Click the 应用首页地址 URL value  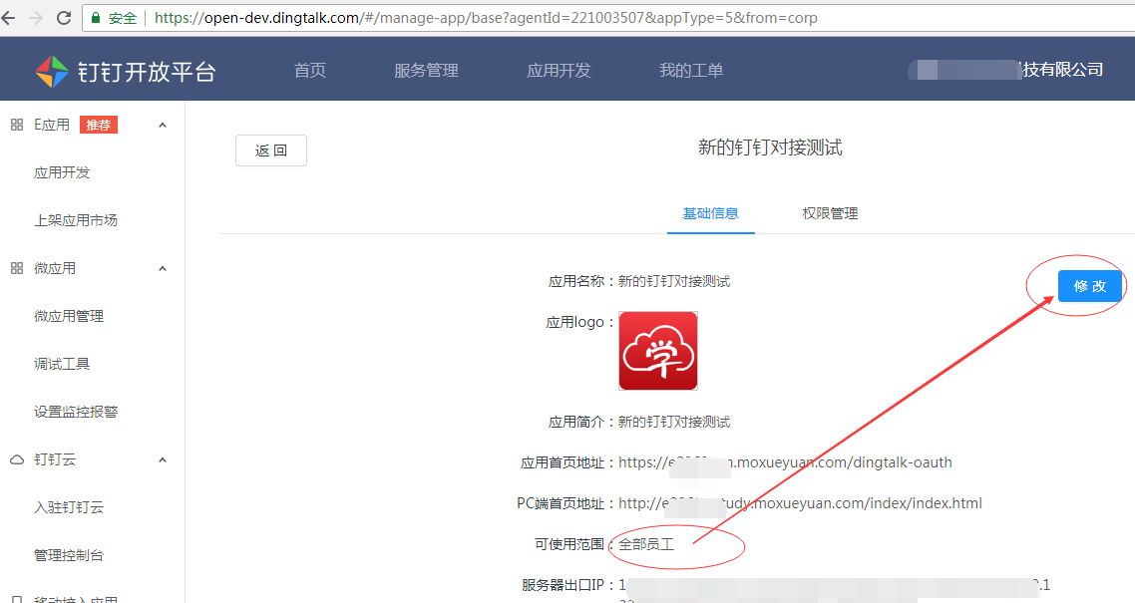(785, 462)
